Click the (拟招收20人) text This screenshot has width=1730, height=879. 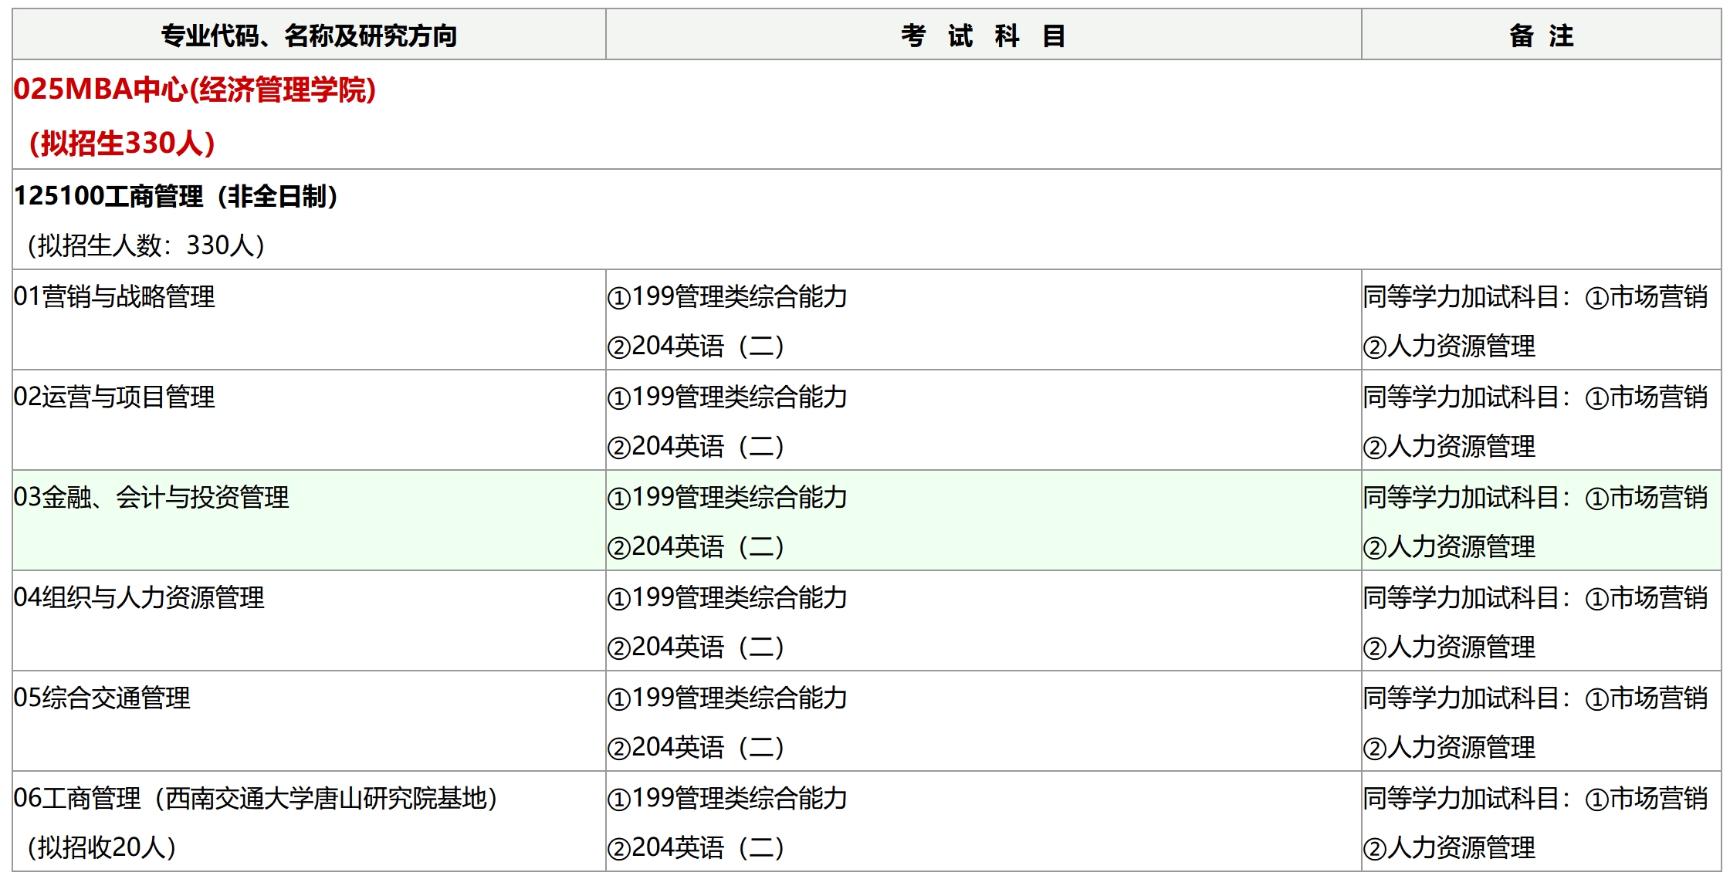102,847
